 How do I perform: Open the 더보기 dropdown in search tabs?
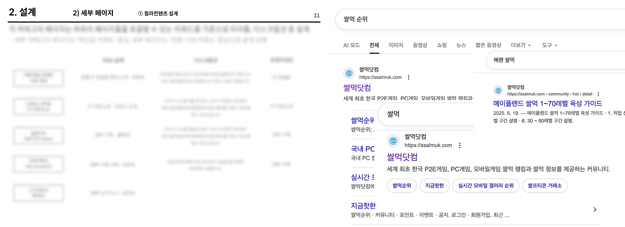(521, 45)
